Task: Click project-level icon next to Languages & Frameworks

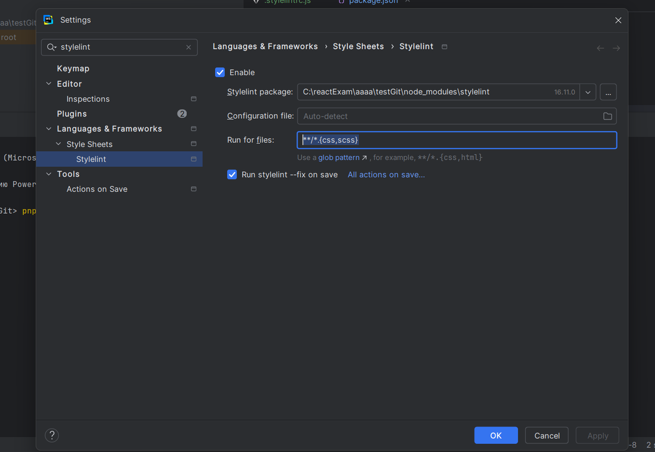Action: (193, 129)
